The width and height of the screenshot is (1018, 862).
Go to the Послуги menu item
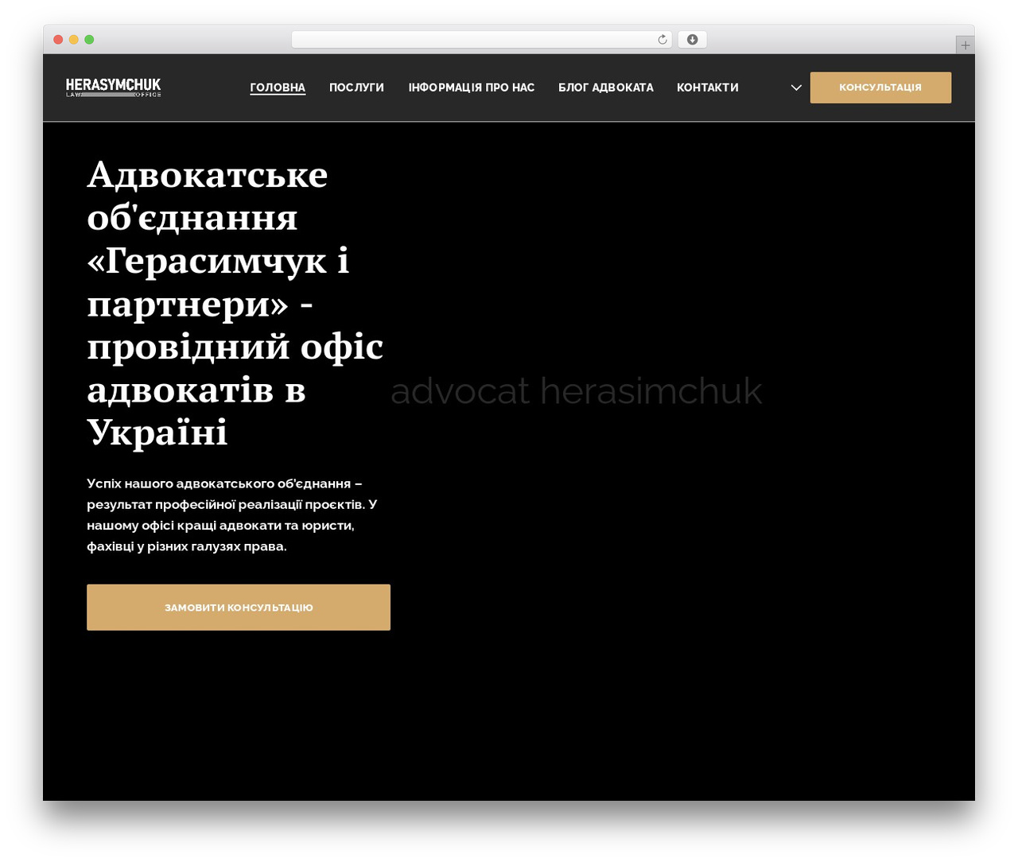point(356,87)
